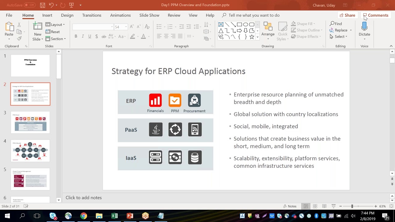395x222 pixels.
Task: Open Chrome from the Windows taskbar
Action: coord(84,216)
